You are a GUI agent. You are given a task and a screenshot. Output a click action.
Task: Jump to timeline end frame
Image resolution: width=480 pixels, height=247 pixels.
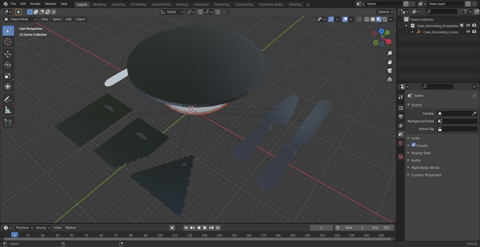coord(218,228)
